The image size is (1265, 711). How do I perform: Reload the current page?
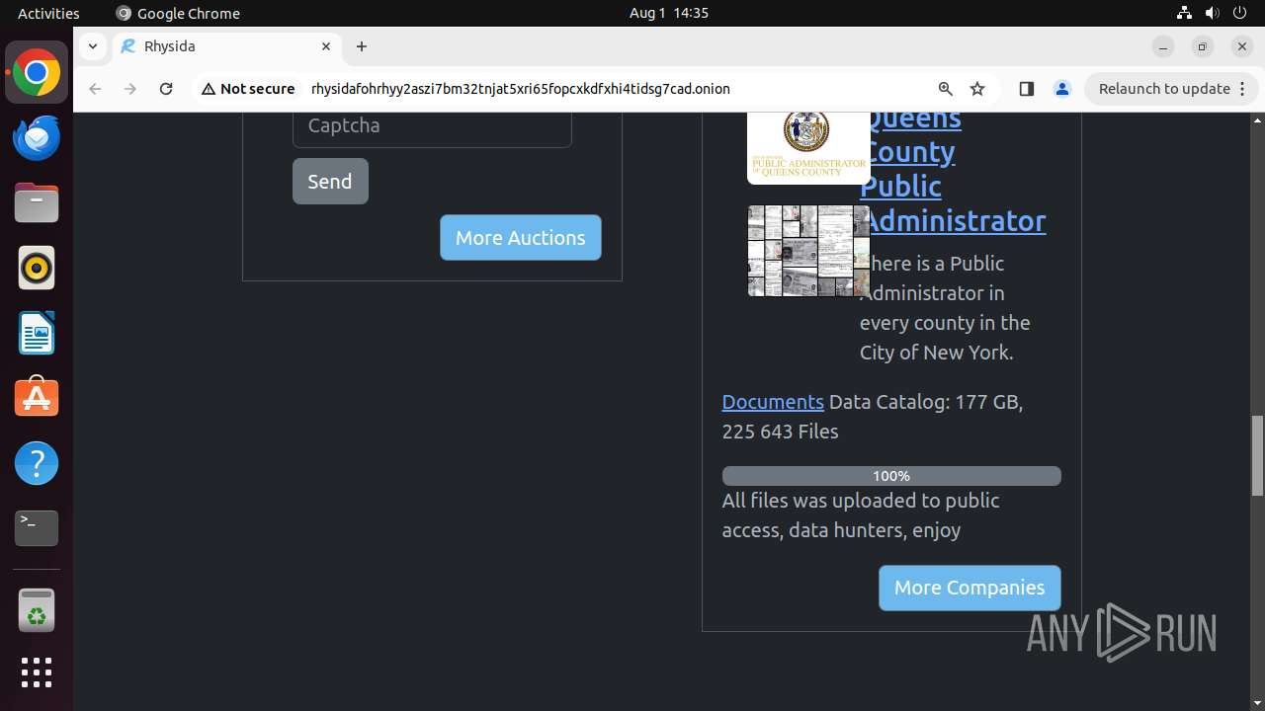(166, 89)
